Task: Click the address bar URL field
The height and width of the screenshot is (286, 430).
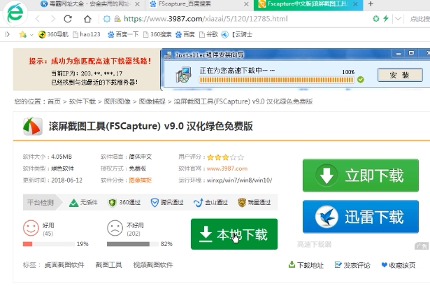Action: pos(206,19)
